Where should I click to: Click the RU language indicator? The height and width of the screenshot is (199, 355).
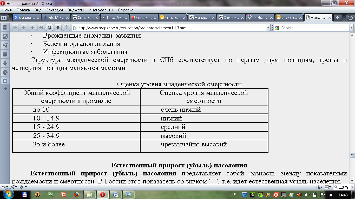[235, 194]
